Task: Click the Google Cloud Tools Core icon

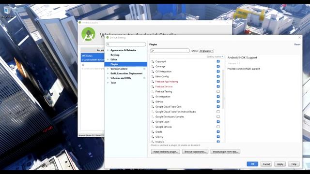Action: tap(153, 107)
